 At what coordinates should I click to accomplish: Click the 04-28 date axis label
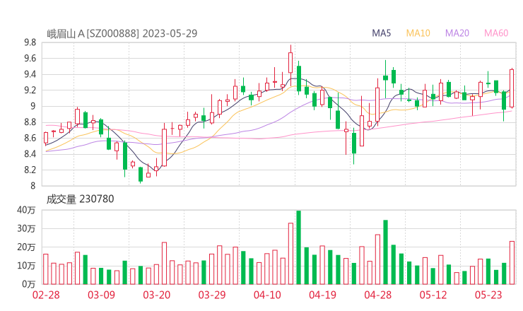[377, 295]
